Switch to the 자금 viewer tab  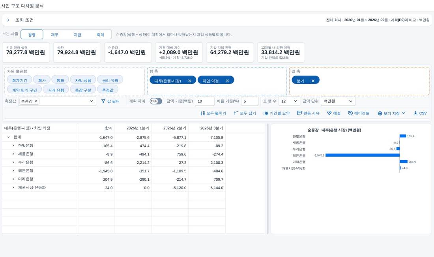pos(77,35)
